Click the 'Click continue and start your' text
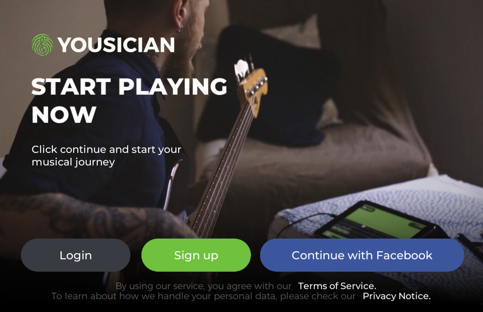Screen dimensions: 483x312 106,150
